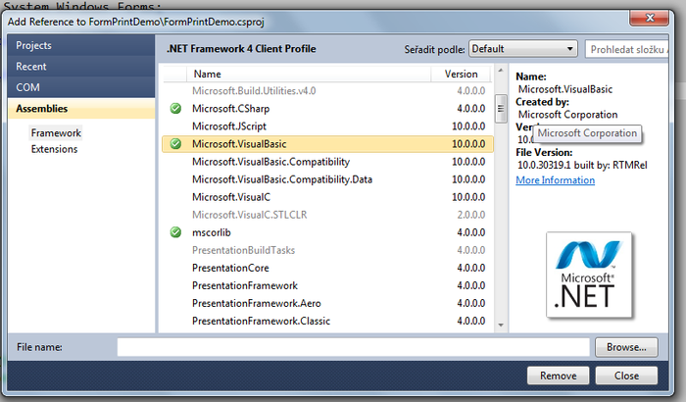Select Microsoft.VisualBasic.Compatibility assembly

[x=327, y=162]
